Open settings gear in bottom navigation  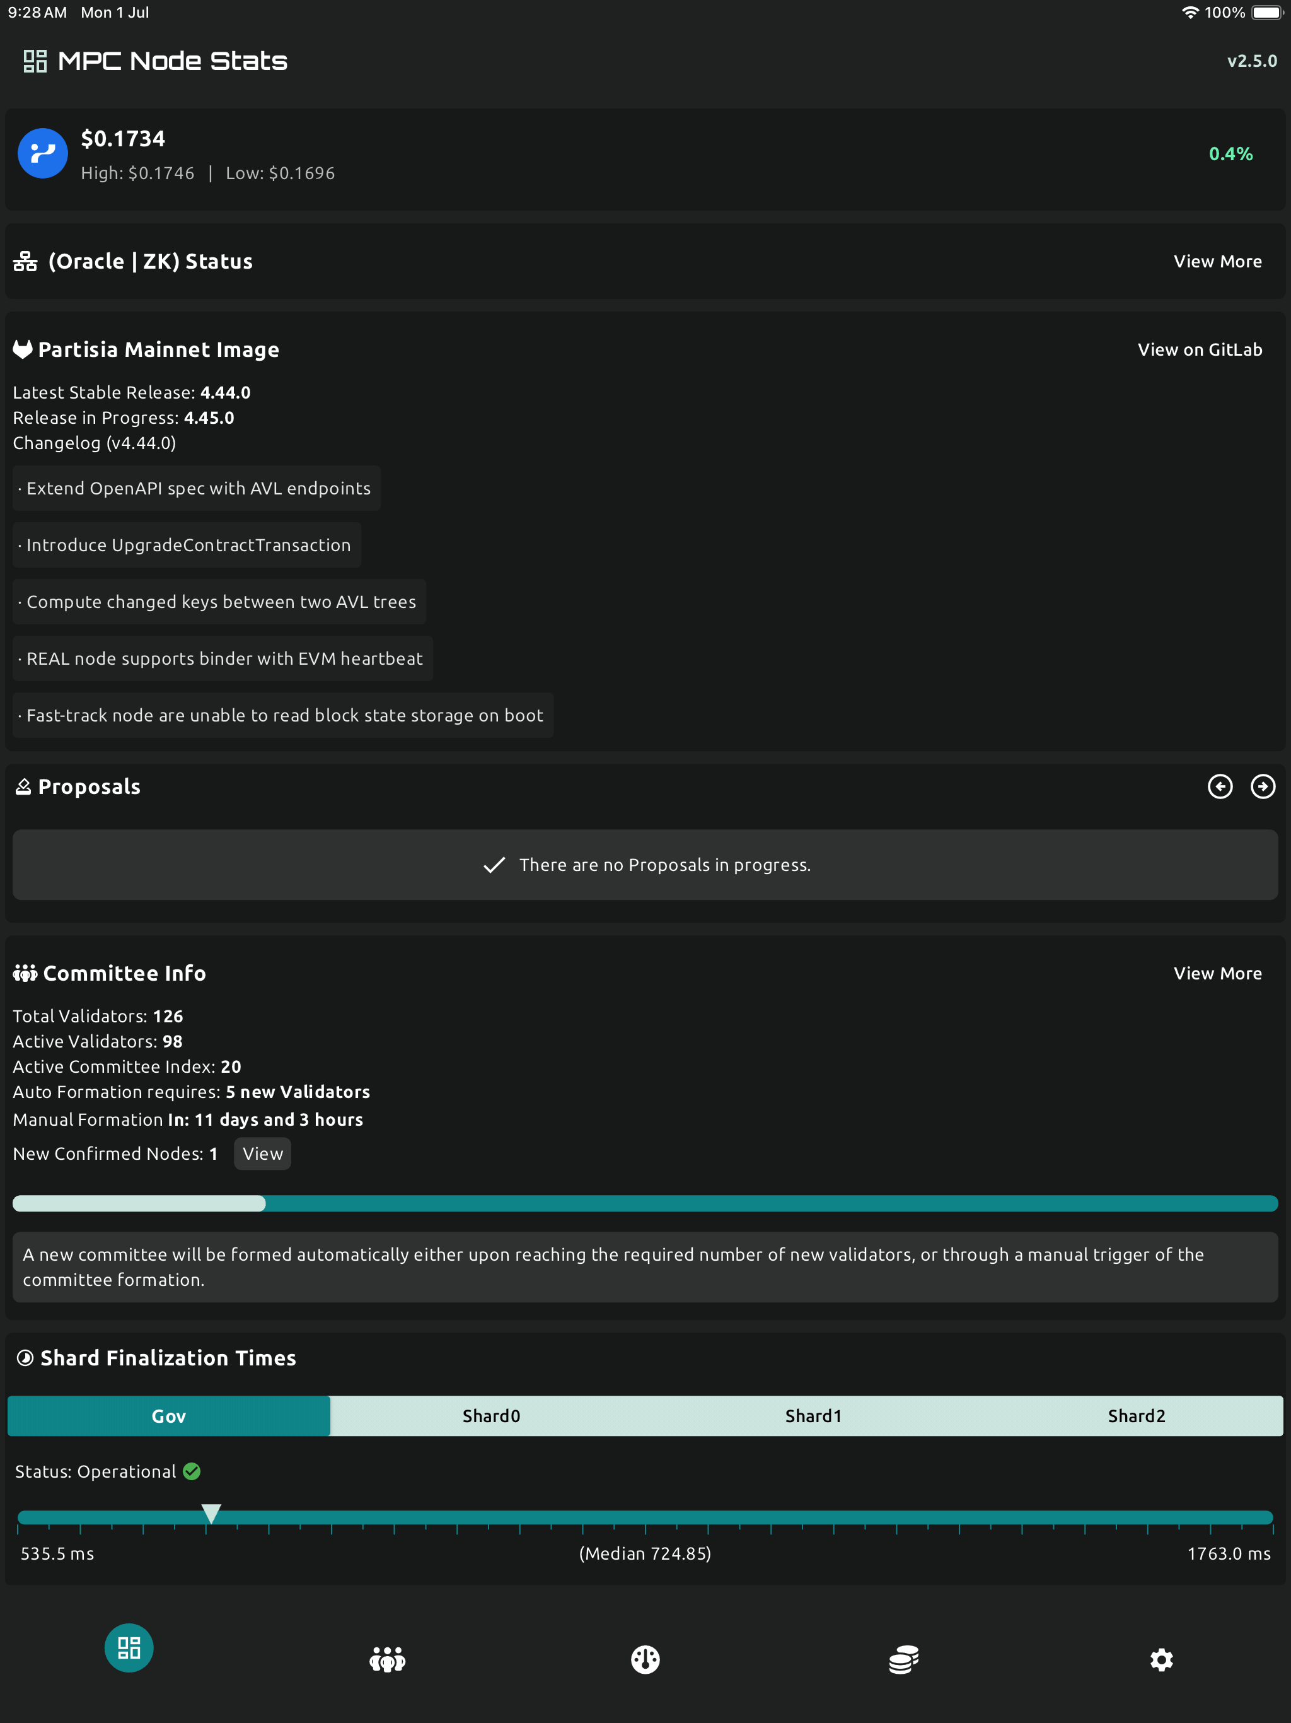(x=1162, y=1660)
